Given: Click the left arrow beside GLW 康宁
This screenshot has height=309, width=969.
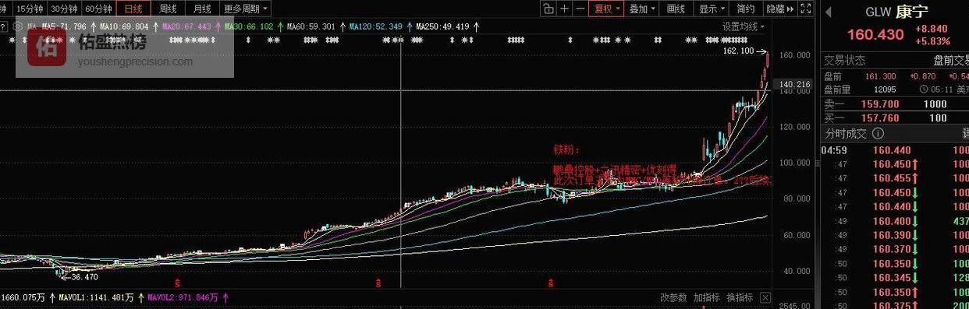Looking at the screenshot, I should click(x=829, y=12).
